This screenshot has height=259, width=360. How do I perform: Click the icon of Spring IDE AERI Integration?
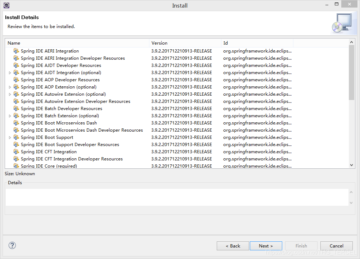16,51
